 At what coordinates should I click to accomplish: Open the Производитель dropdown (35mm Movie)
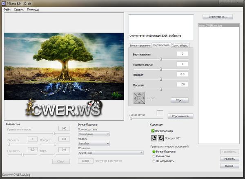pos(94,134)
